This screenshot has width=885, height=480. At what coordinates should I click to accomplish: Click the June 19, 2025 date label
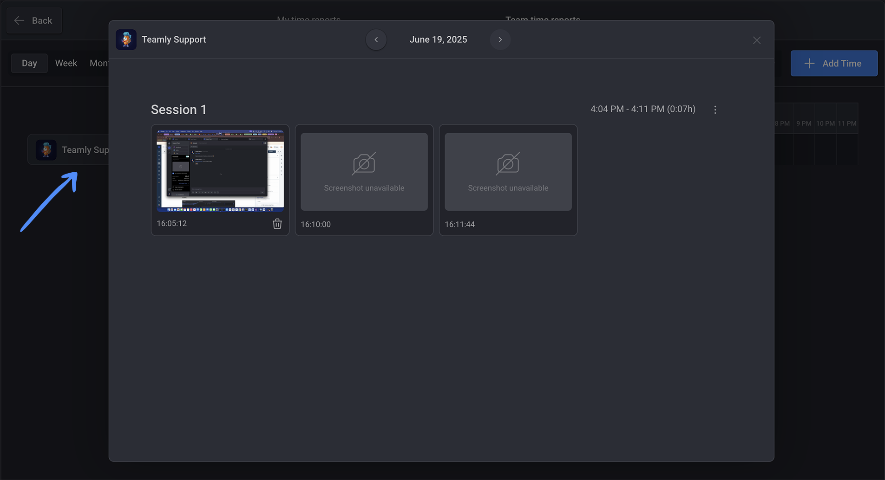[x=438, y=39]
